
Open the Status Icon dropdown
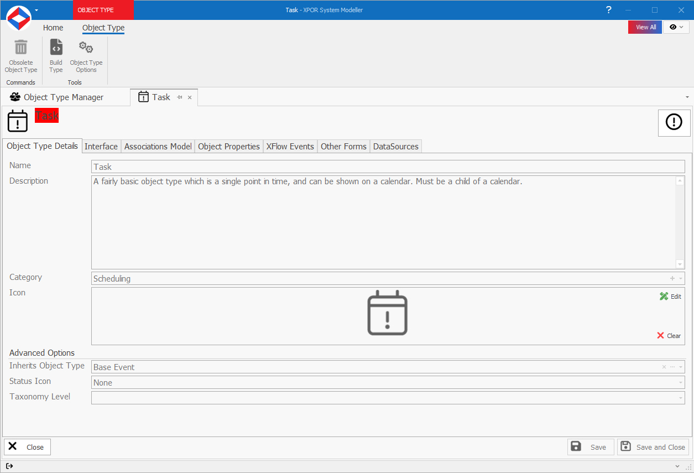pyautogui.click(x=680, y=382)
